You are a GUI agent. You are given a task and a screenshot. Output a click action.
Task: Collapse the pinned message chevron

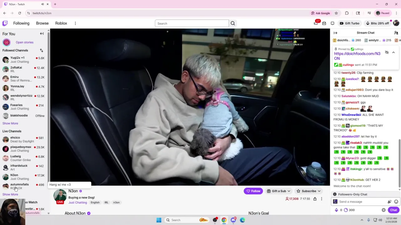click(393, 52)
